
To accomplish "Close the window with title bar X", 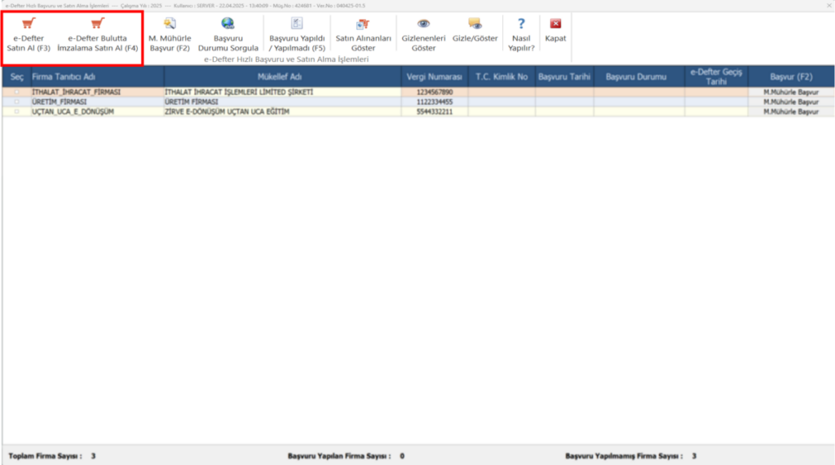I will pyautogui.click(x=828, y=6).
